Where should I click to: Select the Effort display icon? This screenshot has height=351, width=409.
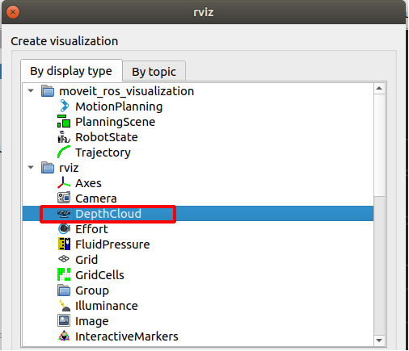[64, 229]
